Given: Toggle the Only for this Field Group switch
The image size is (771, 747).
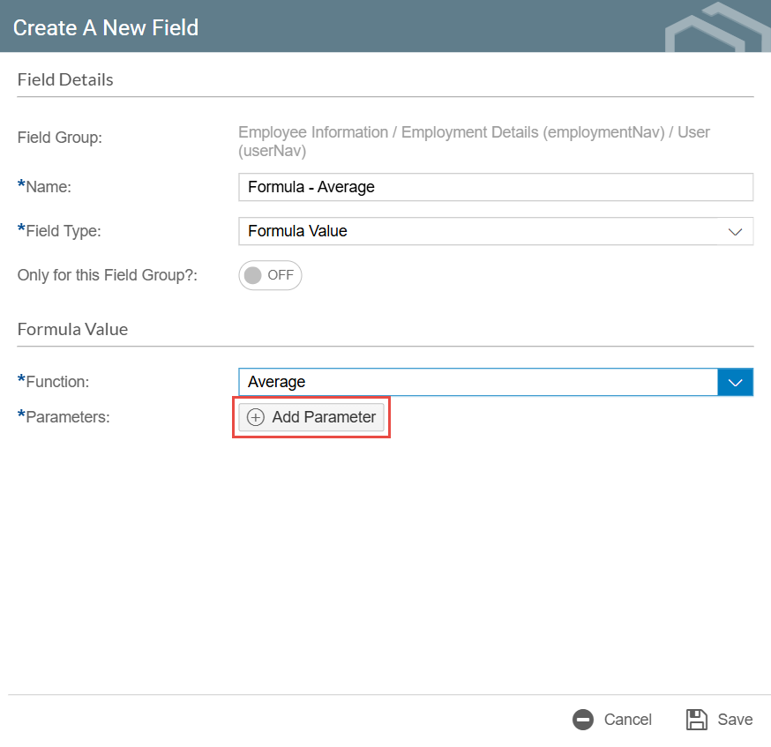Looking at the screenshot, I should [x=270, y=275].
